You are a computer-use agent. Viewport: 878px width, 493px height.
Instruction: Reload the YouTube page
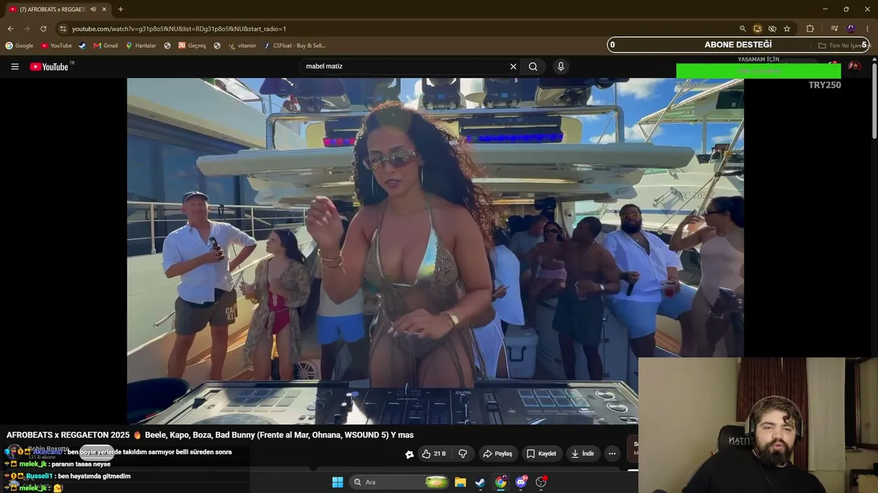point(43,29)
